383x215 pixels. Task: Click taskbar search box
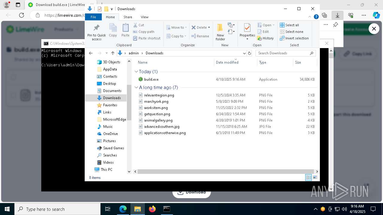(57, 209)
